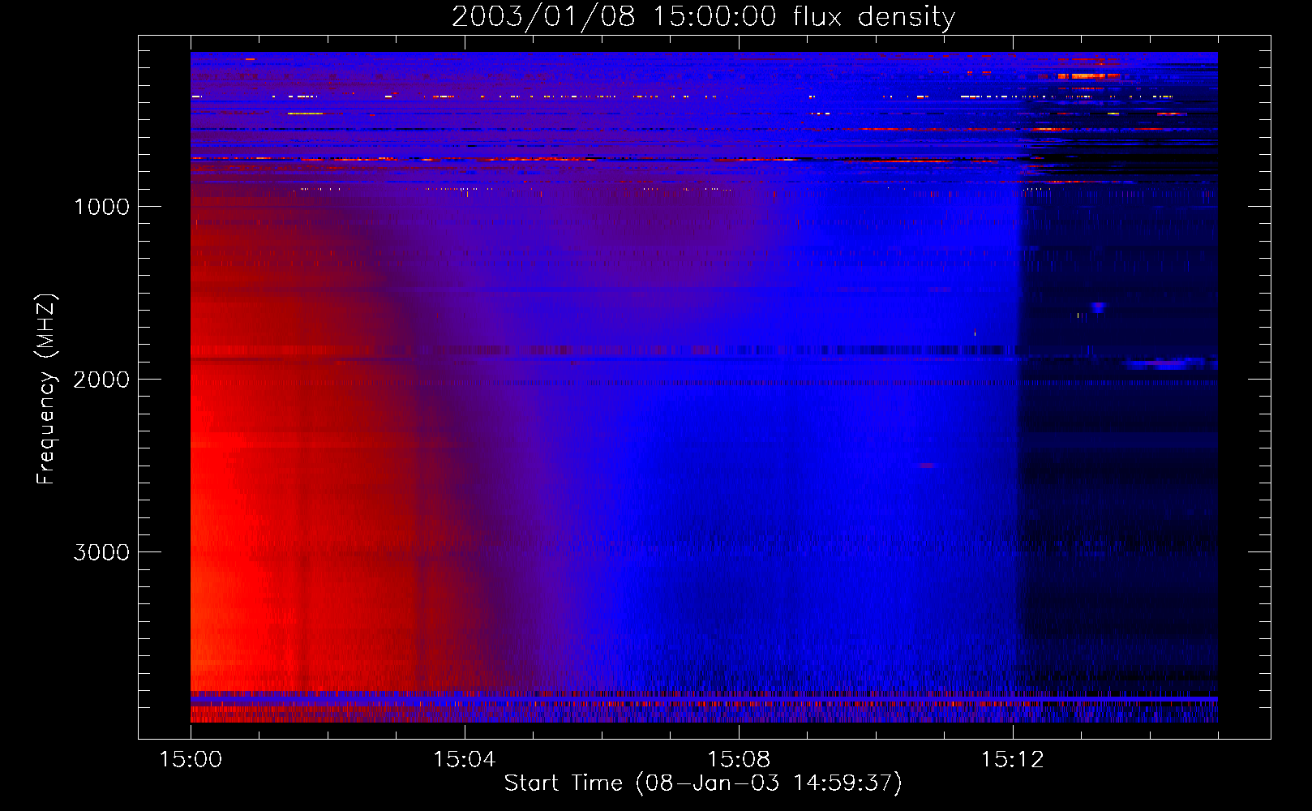
Task: Click the 'Start Time (08-Jan-03 14:59:37)' label
Action: point(703,783)
